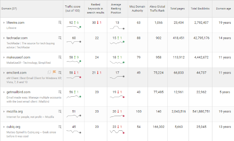This screenshot has height=141, width=234.
Task: Select lifewire.com ranked keywords value 30
Action: [x=94, y=23]
